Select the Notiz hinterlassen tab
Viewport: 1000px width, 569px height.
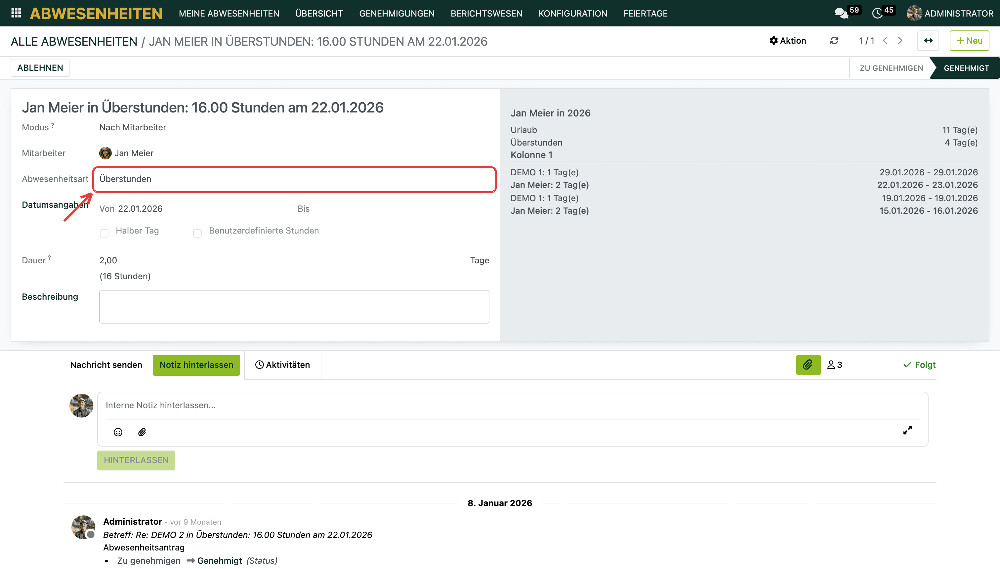[x=196, y=365]
